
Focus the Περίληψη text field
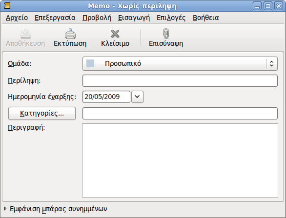click(180, 80)
